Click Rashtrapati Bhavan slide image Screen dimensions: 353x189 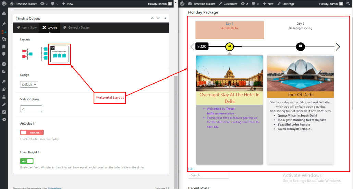[229, 73]
